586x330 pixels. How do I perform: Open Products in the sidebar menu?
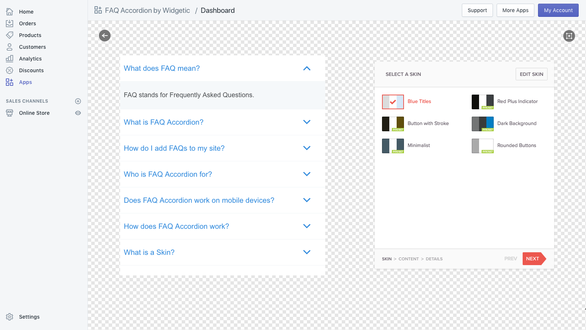(x=30, y=35)
